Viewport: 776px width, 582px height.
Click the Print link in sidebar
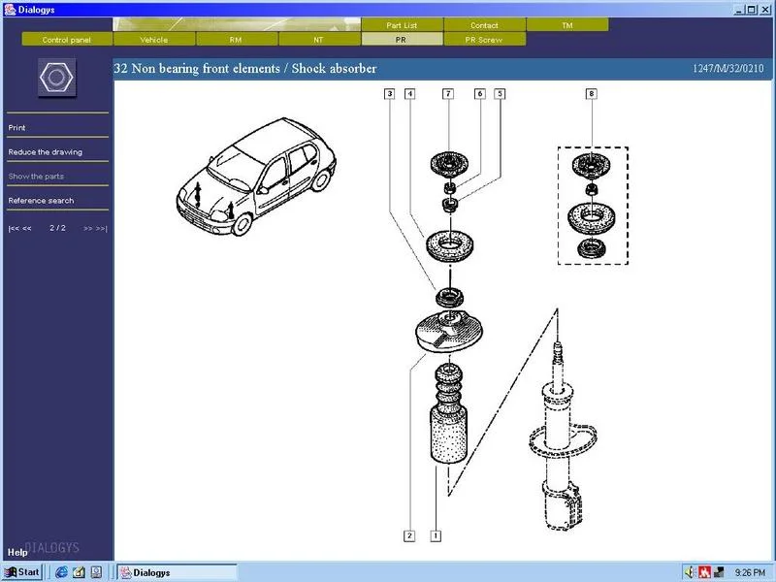(16, 128)
